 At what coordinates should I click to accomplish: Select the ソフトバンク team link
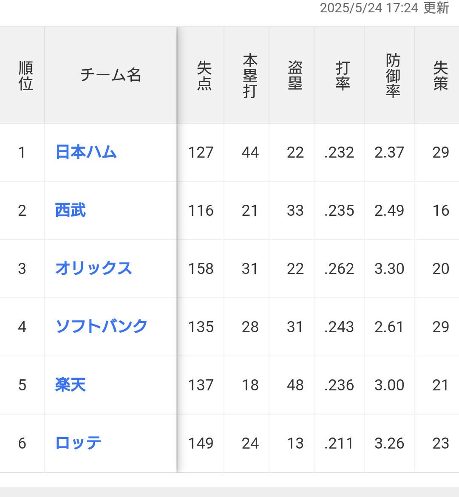click(x=102, y=326)
